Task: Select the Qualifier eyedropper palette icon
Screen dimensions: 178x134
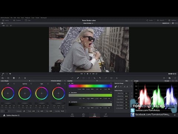Action: tap(78, 78)
